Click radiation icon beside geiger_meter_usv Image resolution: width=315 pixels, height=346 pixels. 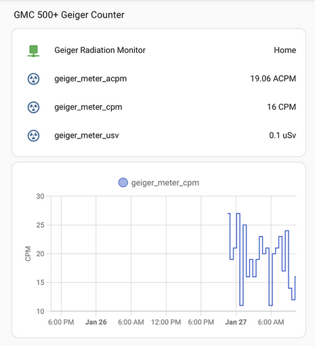(33, 136)
